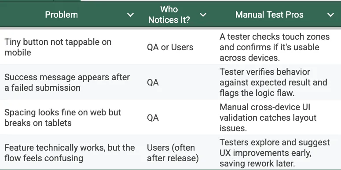Click the gray divider below the header row
341x170 pixels.
[x=171, y=28]
